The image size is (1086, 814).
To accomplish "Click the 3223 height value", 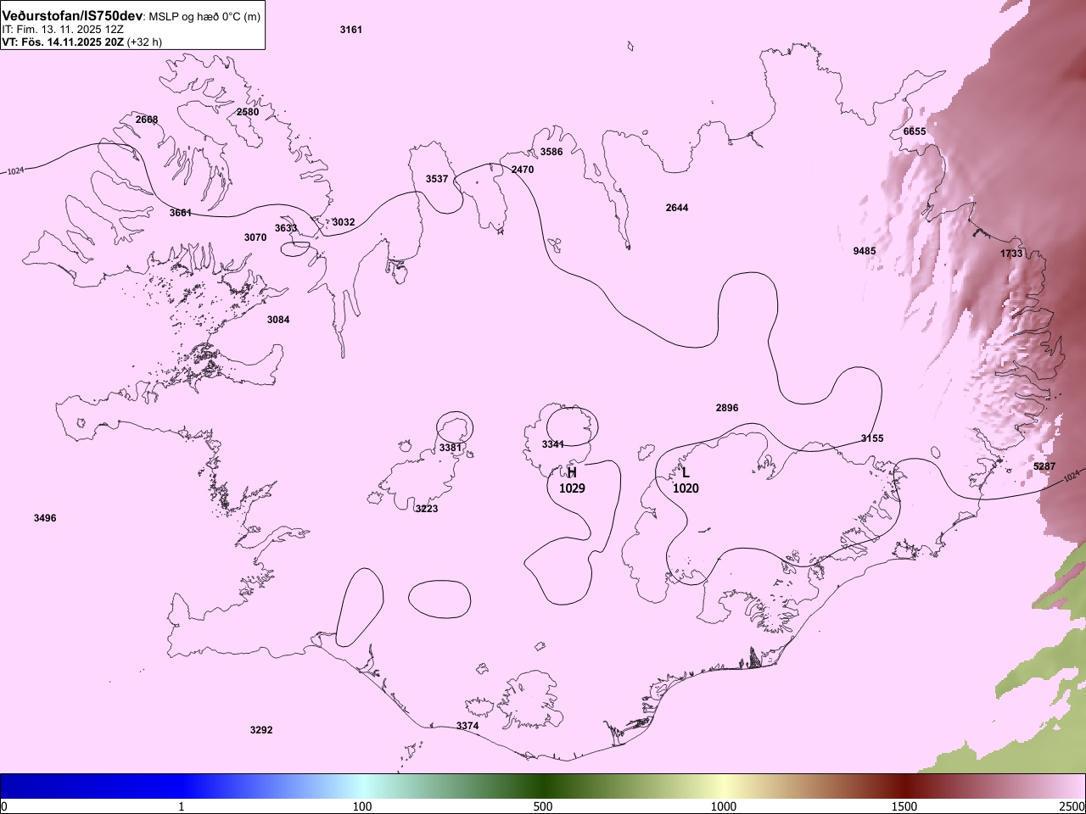I will tap(427, 509).
